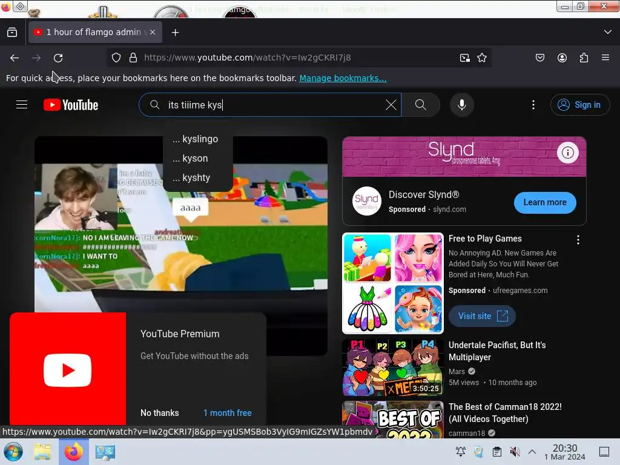The width and height of the screenshot is (620, 465).
Task: Expand the list all tabs chevron
Action: [608, 32]
